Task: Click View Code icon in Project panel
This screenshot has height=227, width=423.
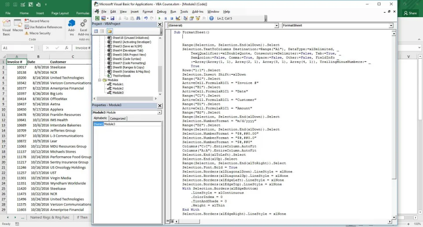Action: (x=96, y=31)
